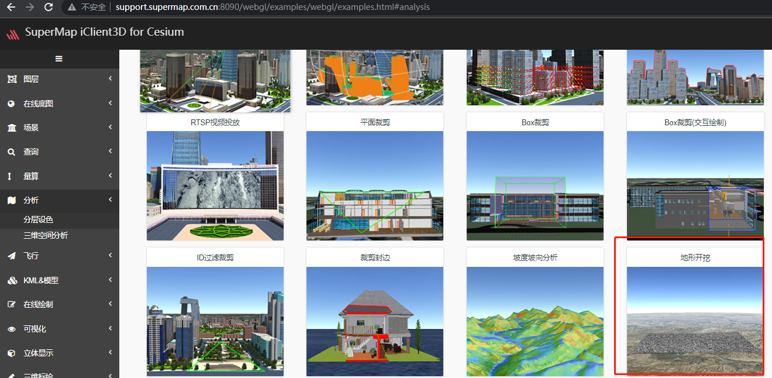Click the globe icon beside 在线底图
Screen dimensions: 772x378
click(12, 104)
